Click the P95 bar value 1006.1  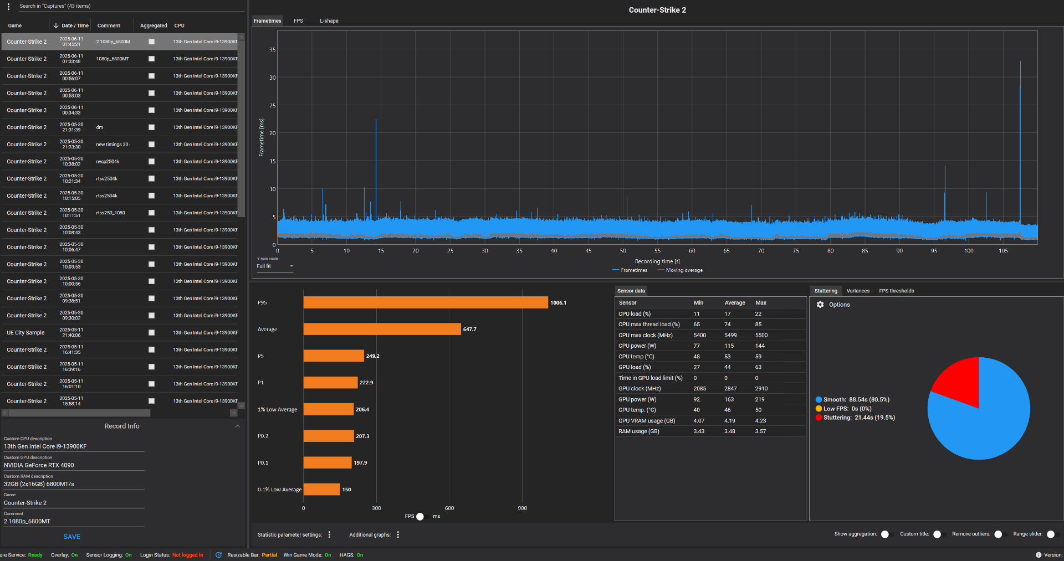558,303
